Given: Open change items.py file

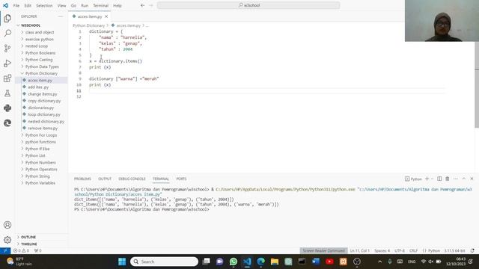Looking at the screenshot, I should pos(43,94).
